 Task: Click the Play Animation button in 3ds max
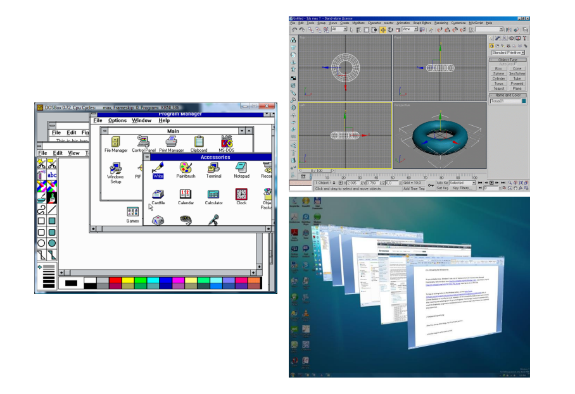(491, 182)
